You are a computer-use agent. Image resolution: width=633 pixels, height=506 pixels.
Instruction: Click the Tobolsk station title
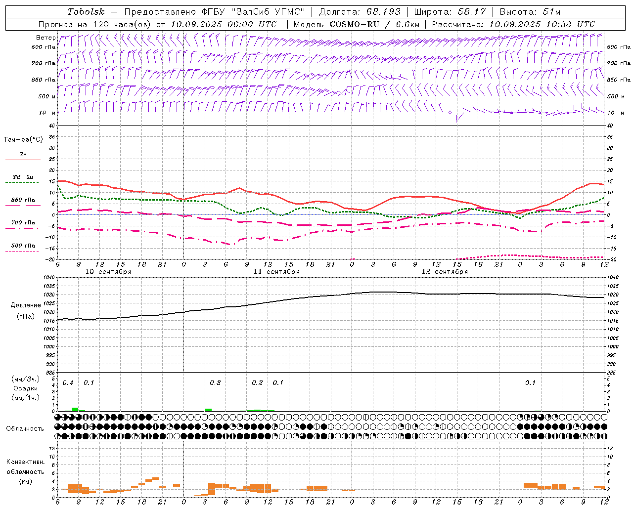[x=86, y=12]
